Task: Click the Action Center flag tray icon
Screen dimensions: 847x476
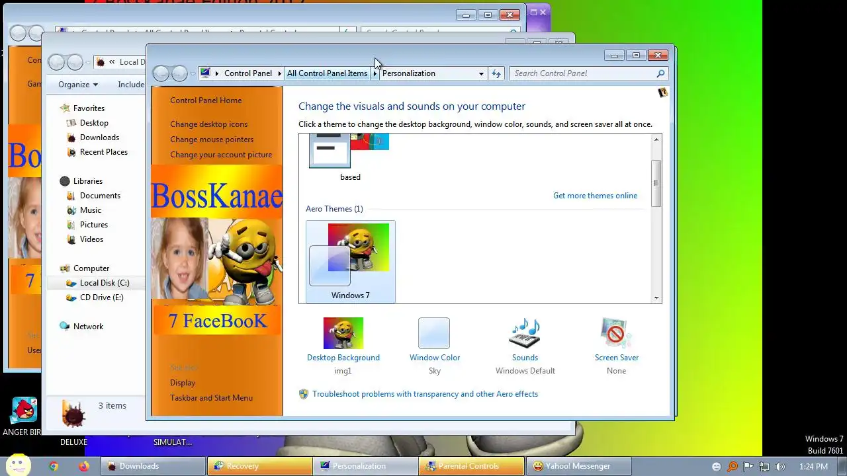Action: click(748, 466)
